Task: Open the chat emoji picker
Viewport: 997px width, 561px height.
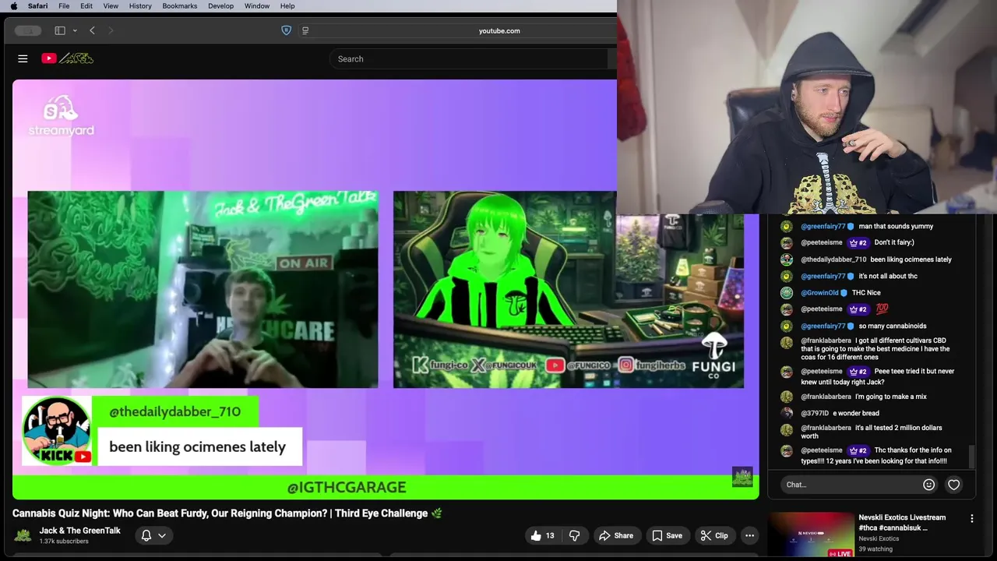Action: pos(928,485)
